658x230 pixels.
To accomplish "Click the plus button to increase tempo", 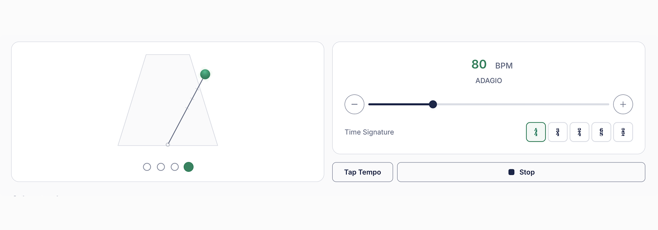I will point(623,104).
